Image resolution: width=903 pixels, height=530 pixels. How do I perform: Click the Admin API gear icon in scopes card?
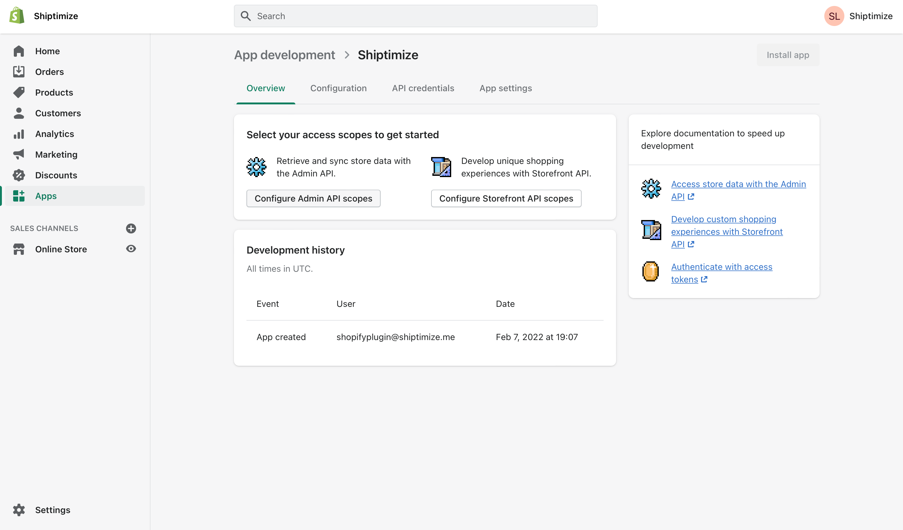(256, 167)
